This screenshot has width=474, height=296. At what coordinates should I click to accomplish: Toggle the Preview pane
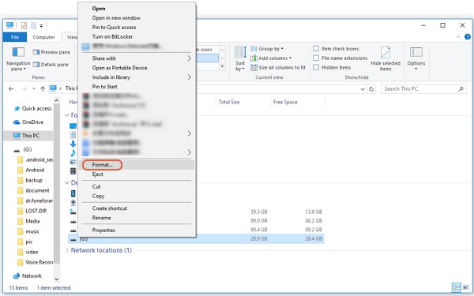(x=51, y=52)
